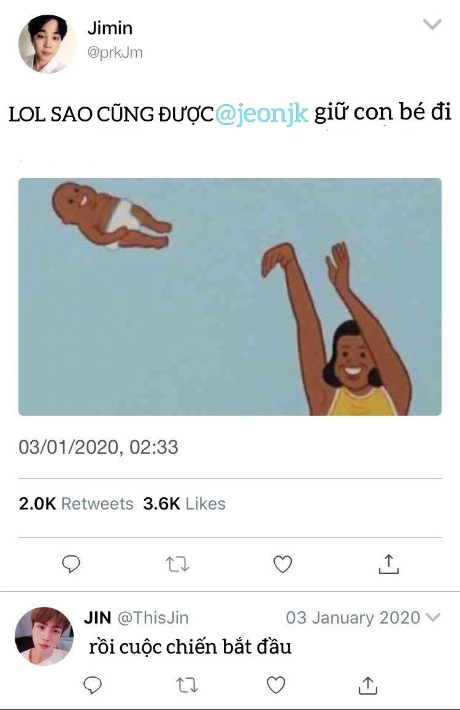Open the Jimin display name
The image size is (460, 710).
coord(110,28)
